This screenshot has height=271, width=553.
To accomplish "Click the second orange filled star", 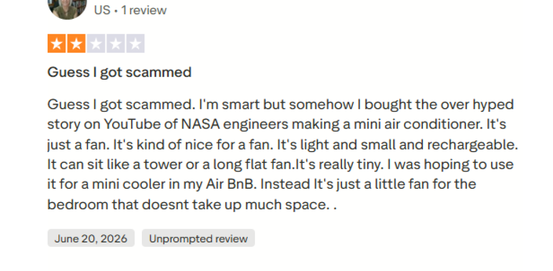I will tap(76, 43).
